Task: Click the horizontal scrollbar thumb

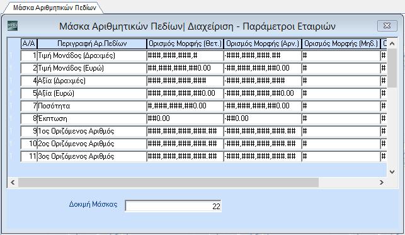Action: pos(168,182)
